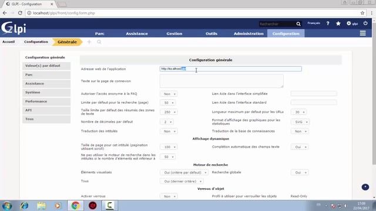Click standard interface help link field

pos(314,103)
